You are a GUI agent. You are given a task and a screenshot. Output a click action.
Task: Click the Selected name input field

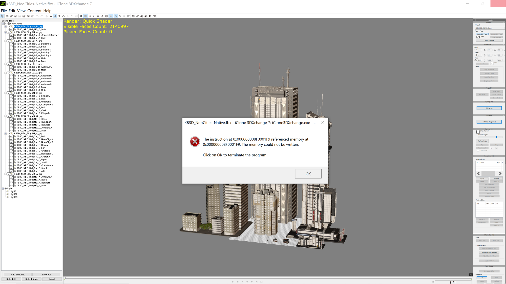coord(489,28)
